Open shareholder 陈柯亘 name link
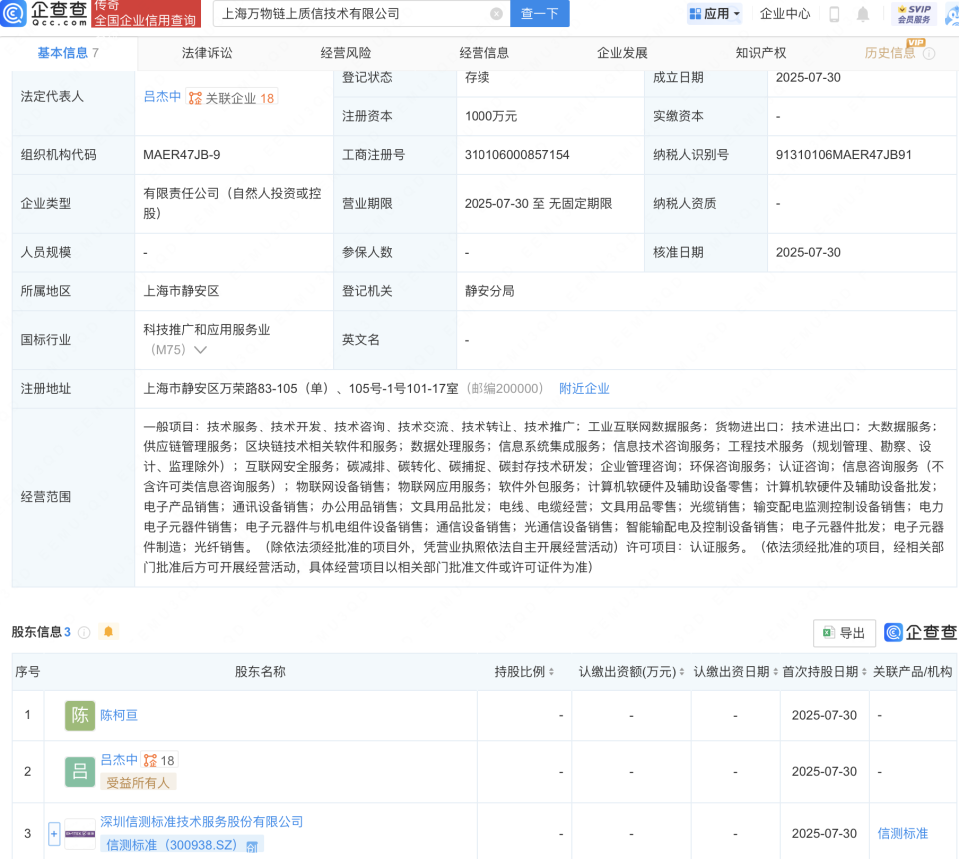The height and width of the screenshot is (859, 959). 119,715
